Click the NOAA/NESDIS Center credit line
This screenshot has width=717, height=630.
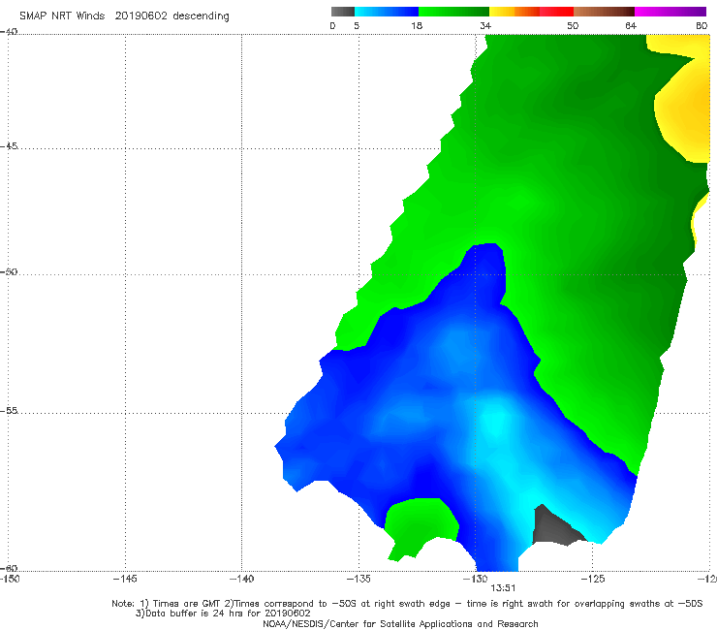coord(400,623)
